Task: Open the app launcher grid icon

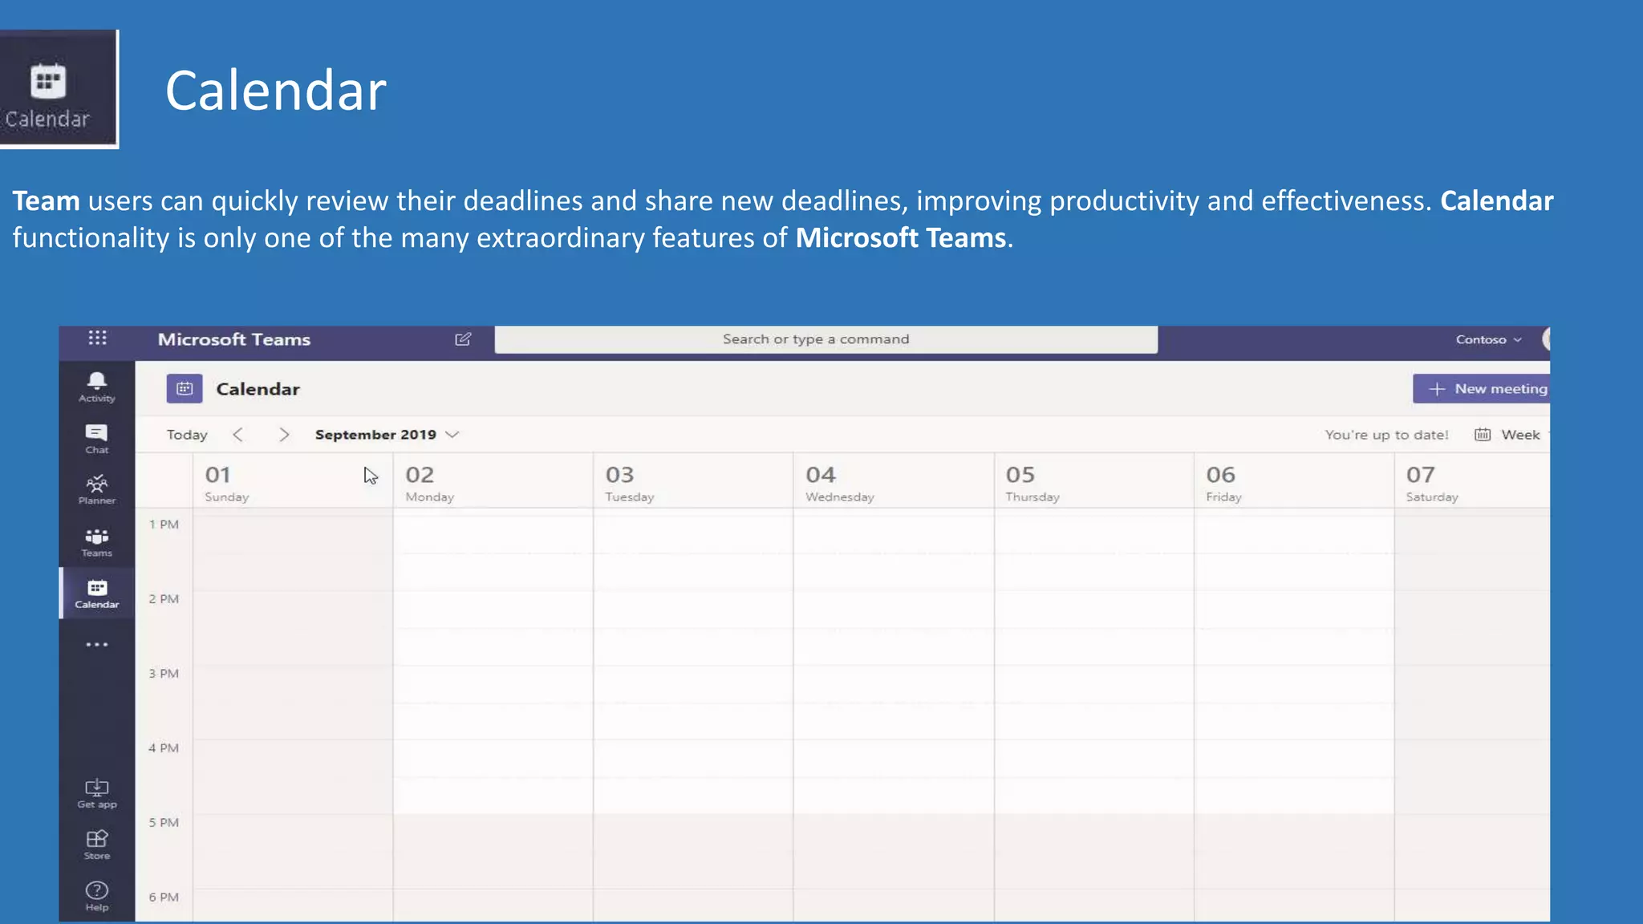Action: [x=97, y=338]
